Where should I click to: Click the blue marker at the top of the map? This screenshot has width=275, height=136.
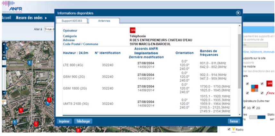30,62
